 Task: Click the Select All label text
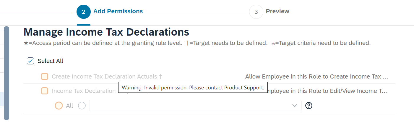tap(51, 61)
